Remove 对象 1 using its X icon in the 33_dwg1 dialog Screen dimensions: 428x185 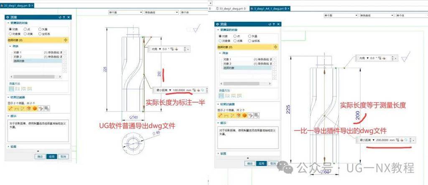pos(65,52)
